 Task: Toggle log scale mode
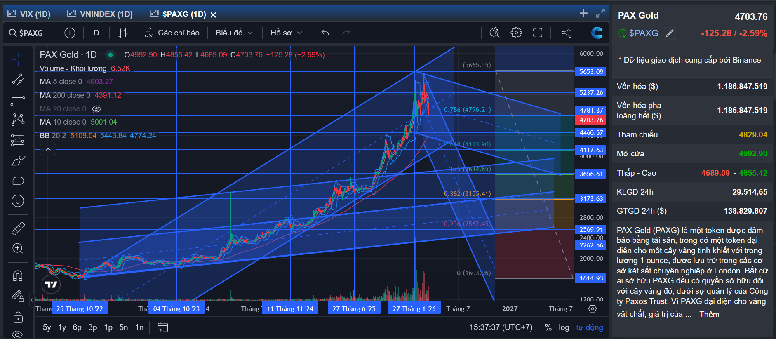pyautogui.click(x=564, y=327)
